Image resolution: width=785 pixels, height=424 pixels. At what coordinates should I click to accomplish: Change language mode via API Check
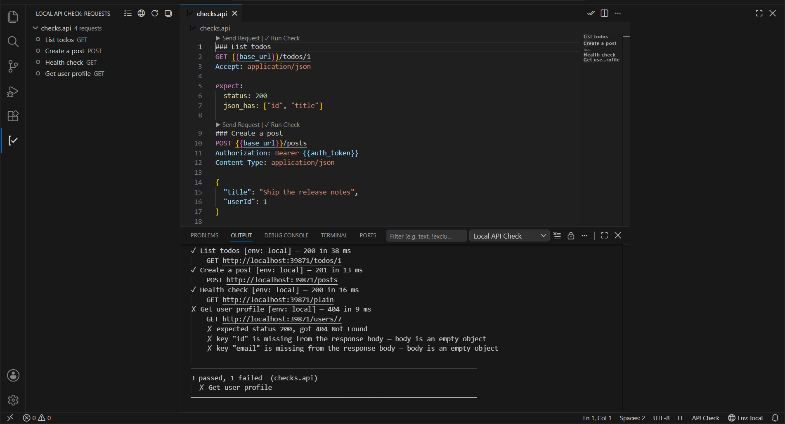(705, 418)
